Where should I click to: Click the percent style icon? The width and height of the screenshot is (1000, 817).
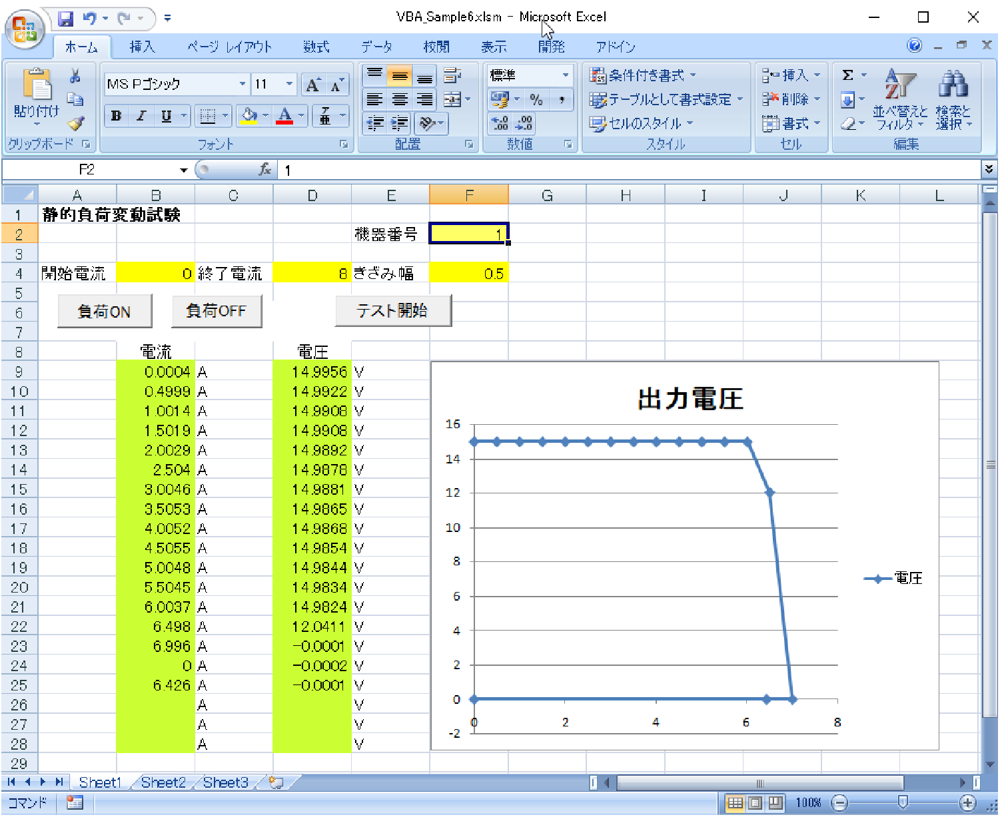[536, 100]
